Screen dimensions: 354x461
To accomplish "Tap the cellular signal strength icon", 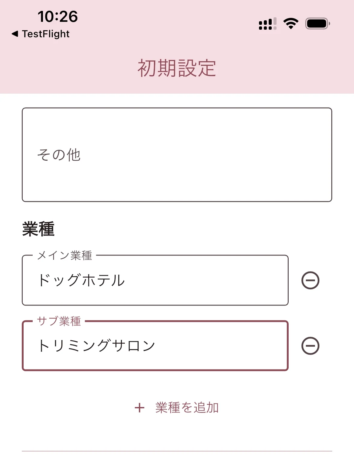I will (x=267, y=24).
